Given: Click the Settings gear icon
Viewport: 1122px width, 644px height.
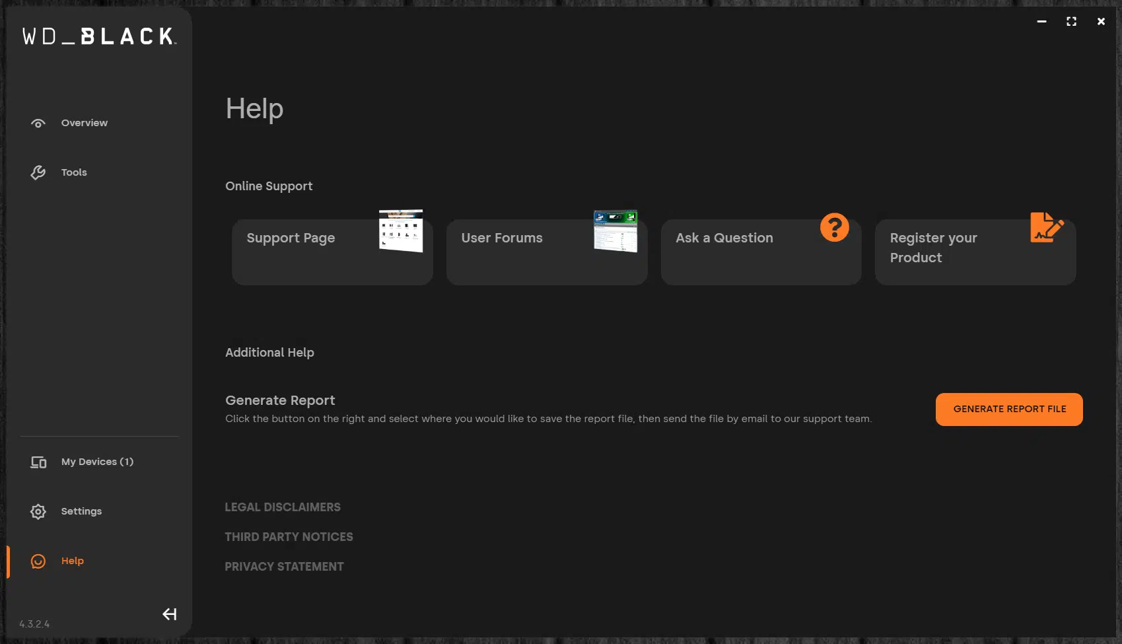Looking at the screenshot, I should 38,511.
